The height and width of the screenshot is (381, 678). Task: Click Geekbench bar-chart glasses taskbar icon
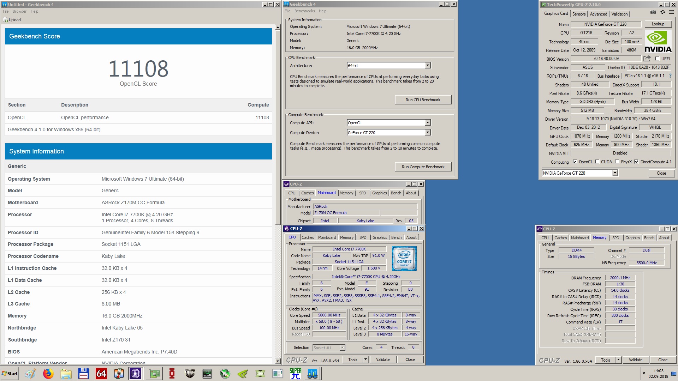(313, 374)
